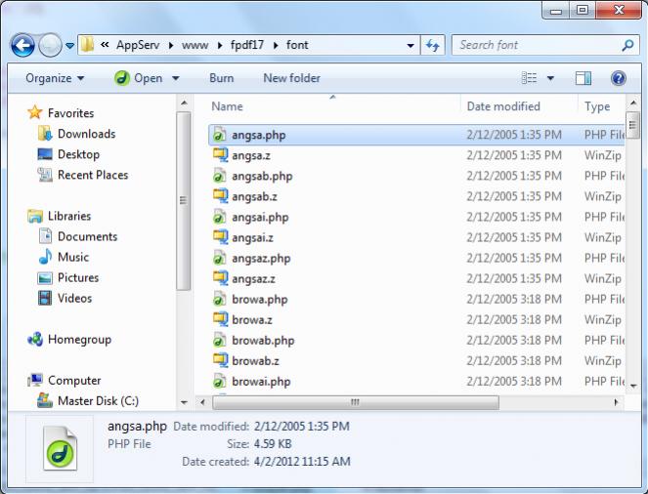The height and width of the screenshot is (494, 648).
Task: Click fpdf17 in the address path
Action: coord(246,45)
